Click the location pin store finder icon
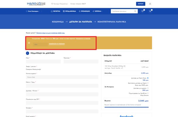The width and height of the screenshot is (178, 117). tap(52, 4)
